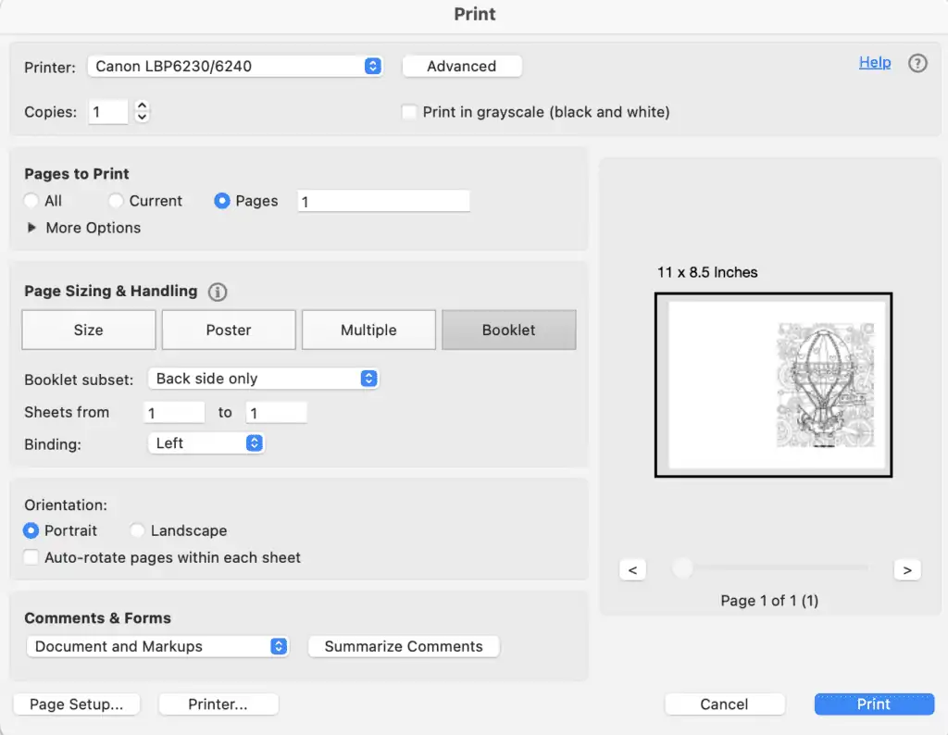948x735 pixels.
Task: Click the "Page 1 of 1 (1)" label
Action: coord(769,601)
